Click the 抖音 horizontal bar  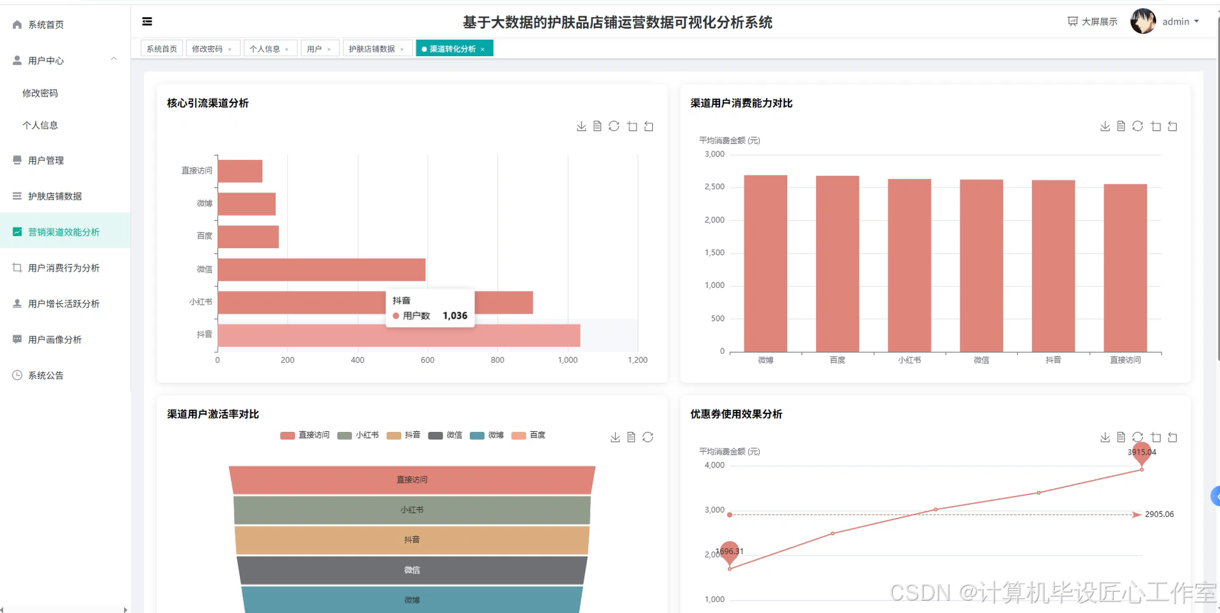coord(399,335)
